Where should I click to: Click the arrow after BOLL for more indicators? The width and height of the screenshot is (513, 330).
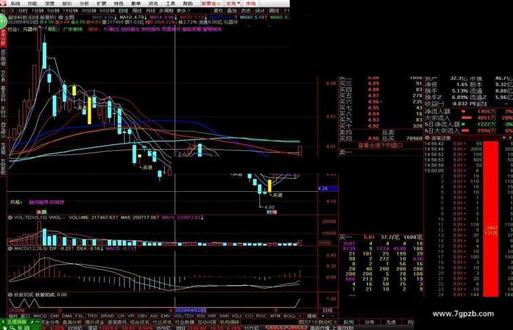point(301,316)
